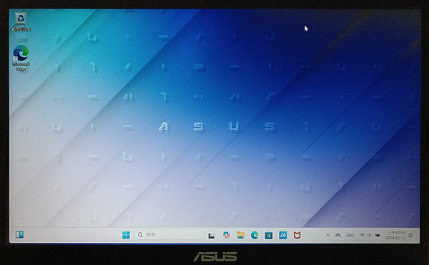Open the notification bell icon
The image size is (429, 265).
[x=410, y=235]
